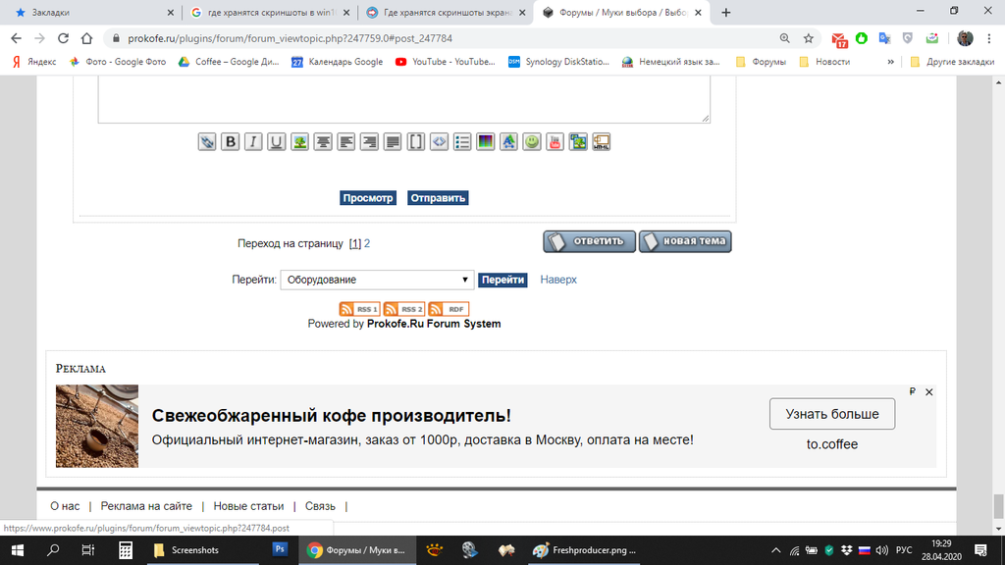Insert an image with the tree picture icon

(299, 141)
